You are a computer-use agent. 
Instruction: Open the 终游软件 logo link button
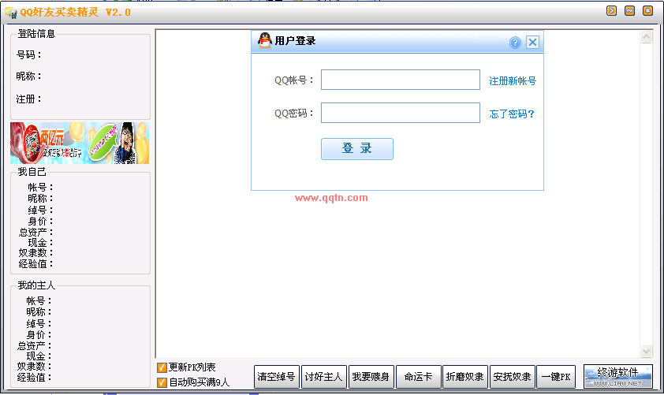pyautogui.click(x=617, y=376)
